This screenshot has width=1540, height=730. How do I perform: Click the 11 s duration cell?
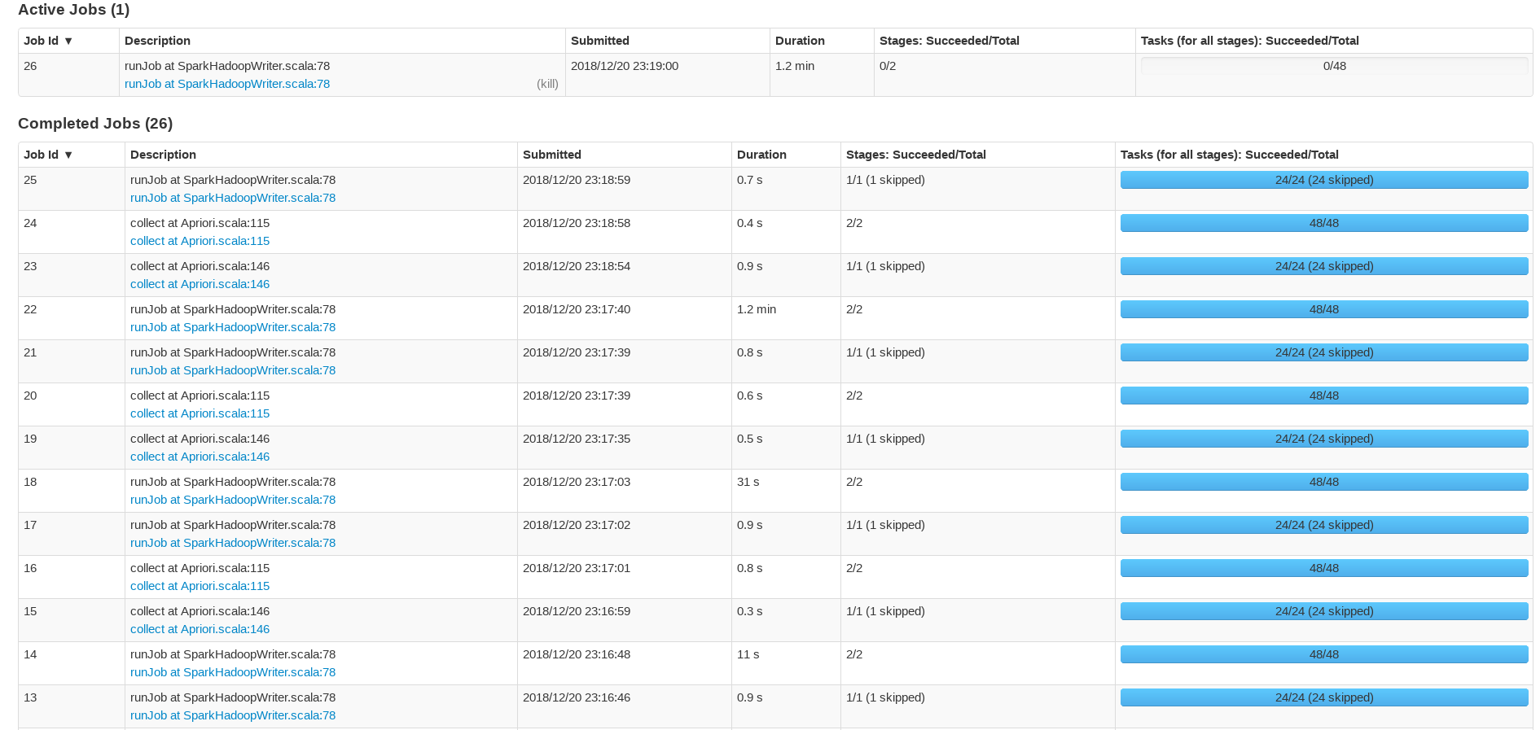coord(748,654)
